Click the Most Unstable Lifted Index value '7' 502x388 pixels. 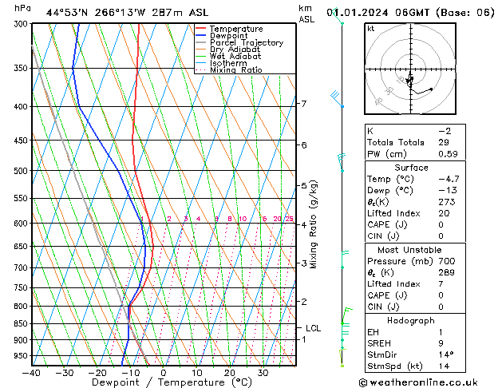pos(441,284)
